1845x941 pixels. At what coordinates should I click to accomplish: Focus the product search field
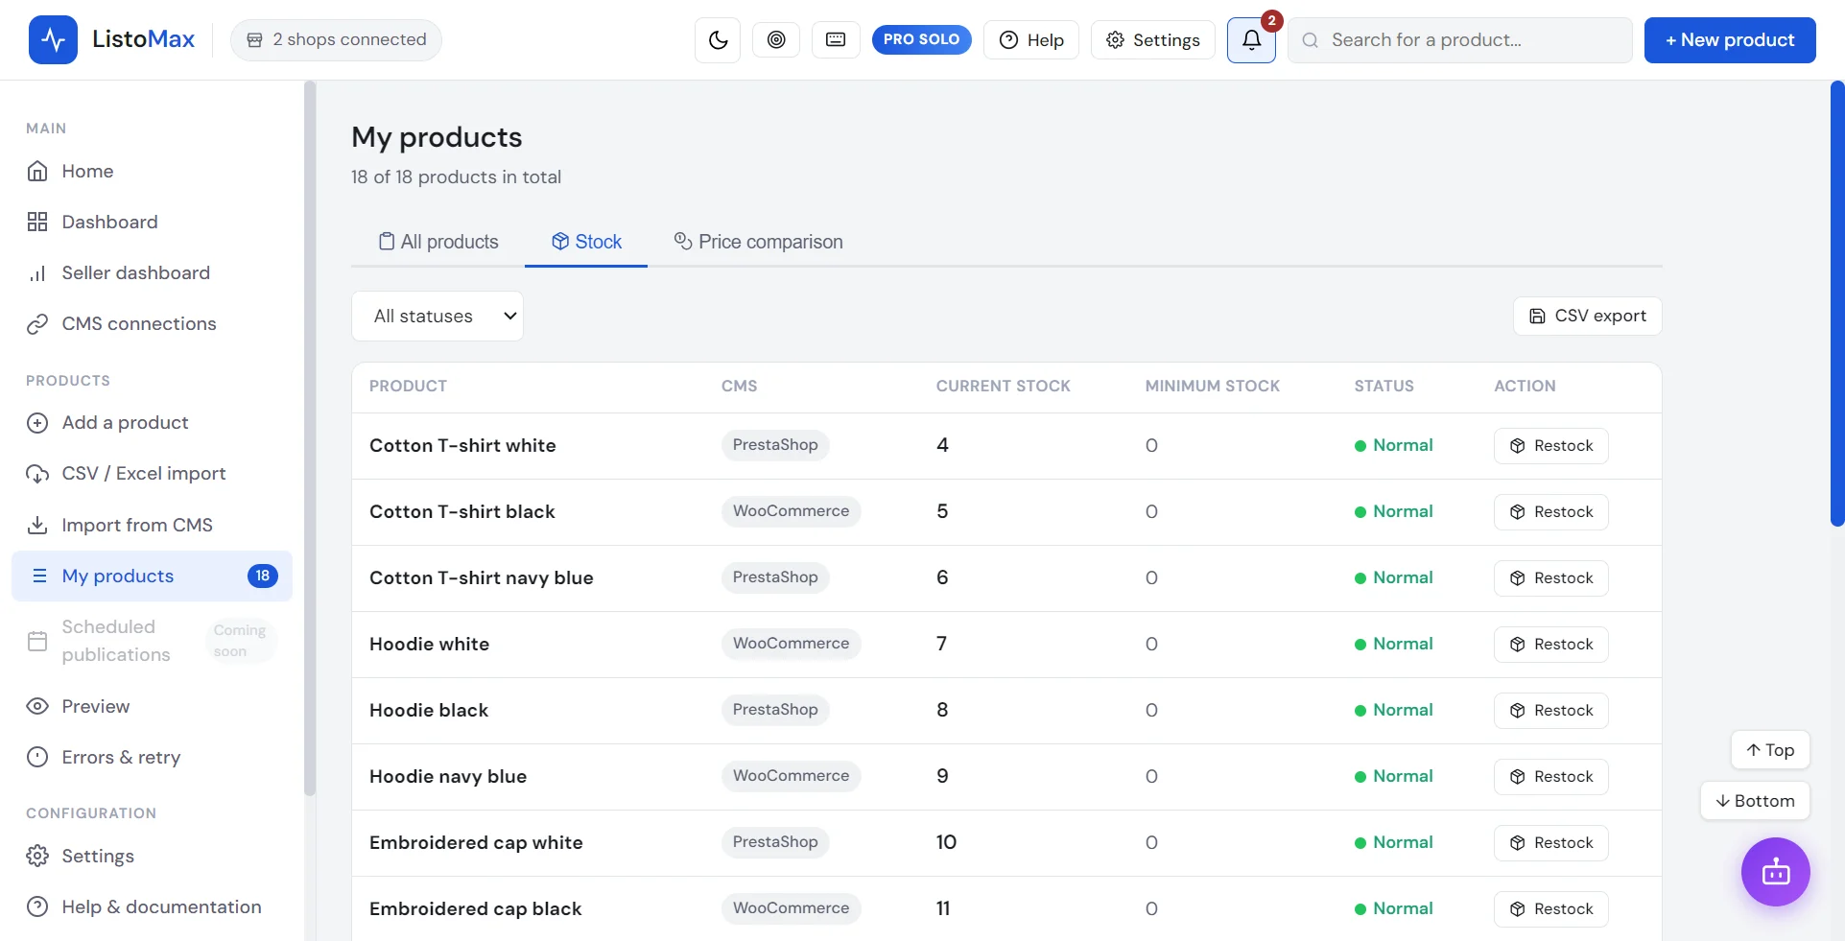click(x=1460, y=40)
